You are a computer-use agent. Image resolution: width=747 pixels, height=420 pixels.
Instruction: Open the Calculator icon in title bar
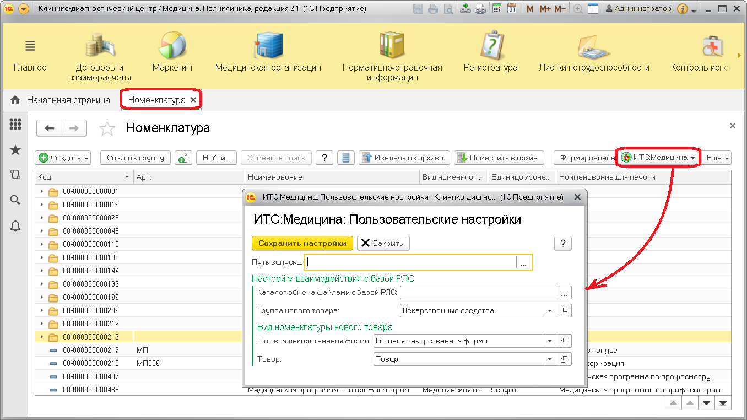(497, 9)
